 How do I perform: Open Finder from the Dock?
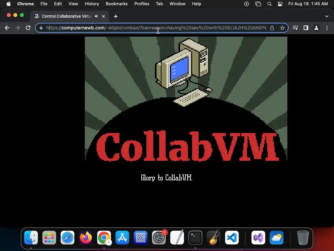[x=31, y=238]
